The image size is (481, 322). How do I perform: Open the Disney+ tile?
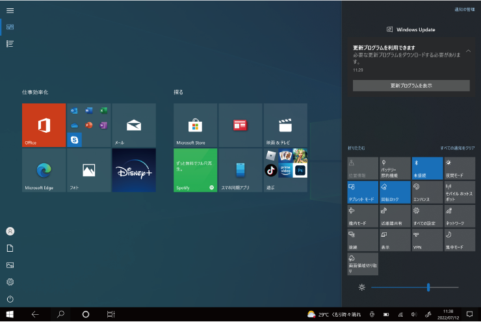[134, 170]
